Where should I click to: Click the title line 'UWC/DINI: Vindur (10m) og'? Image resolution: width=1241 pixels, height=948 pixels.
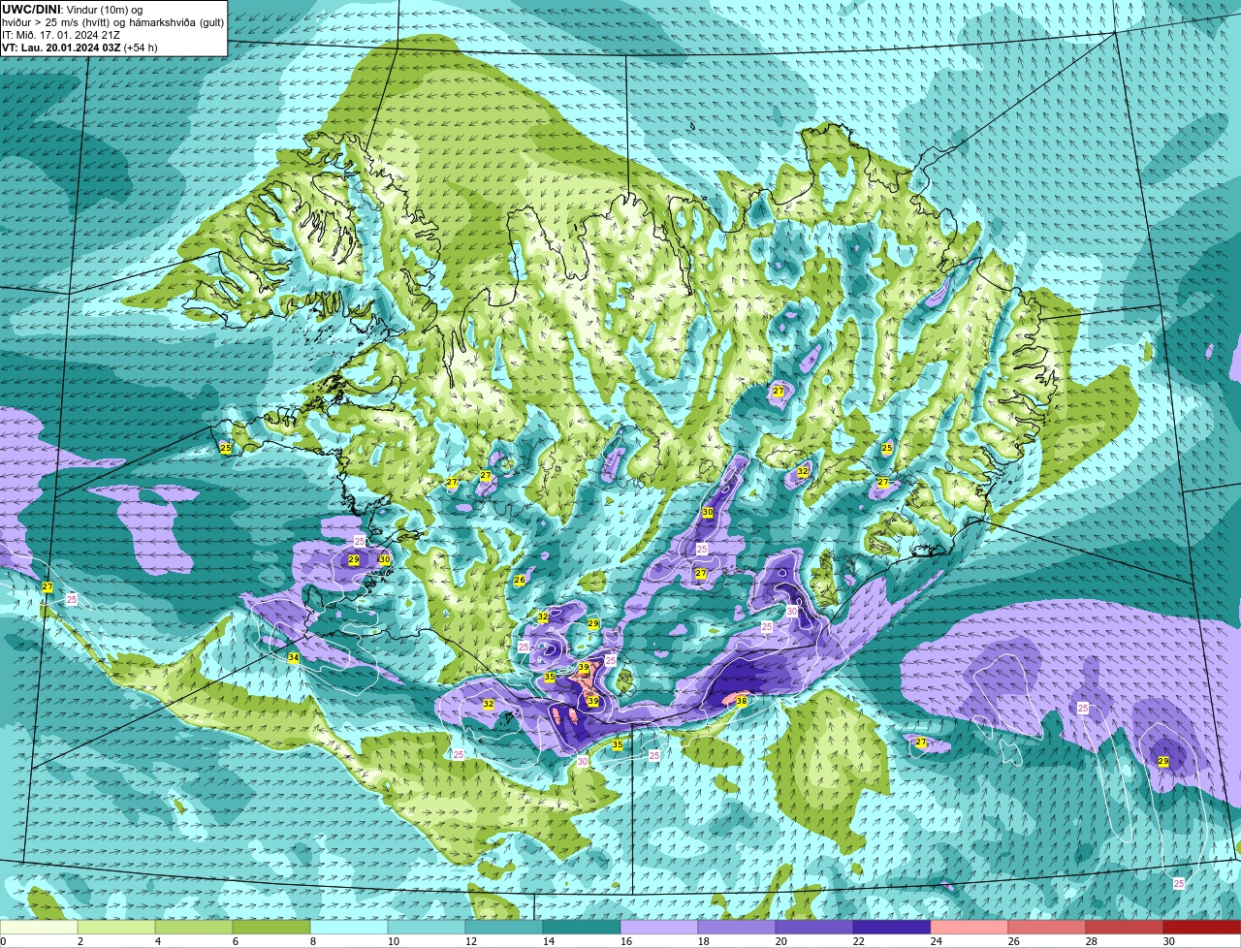[x=73, y=10]
